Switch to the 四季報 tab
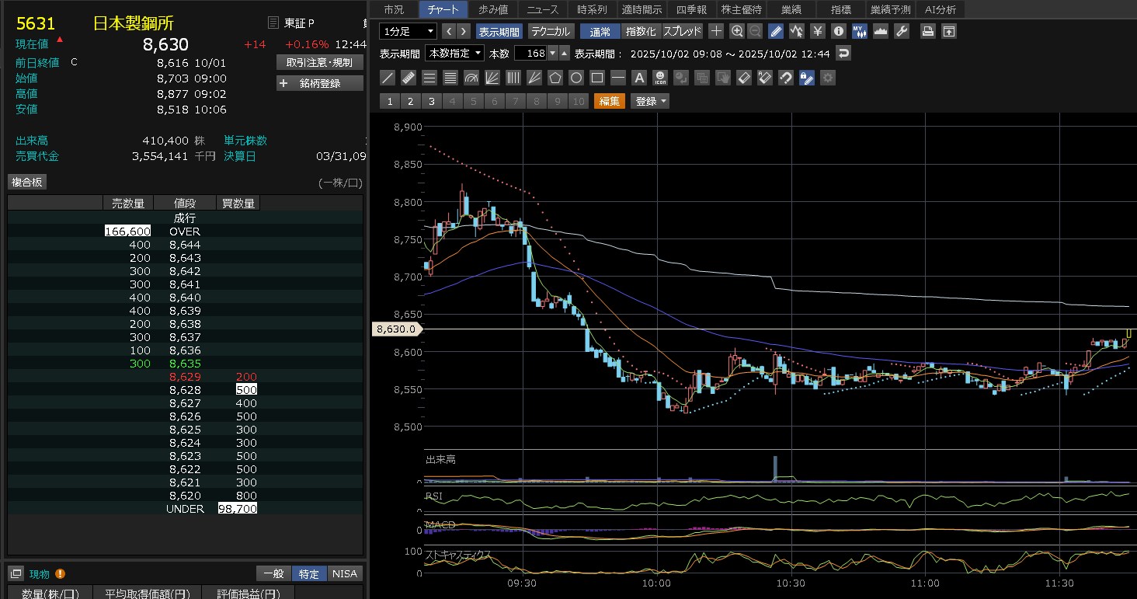The height and width of the screenshot is (599, 1137). pos(690,9)
